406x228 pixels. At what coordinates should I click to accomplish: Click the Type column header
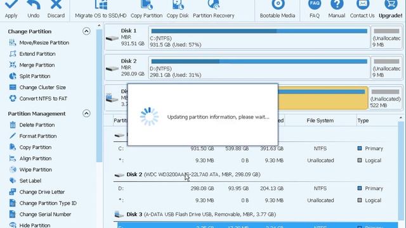377,120
